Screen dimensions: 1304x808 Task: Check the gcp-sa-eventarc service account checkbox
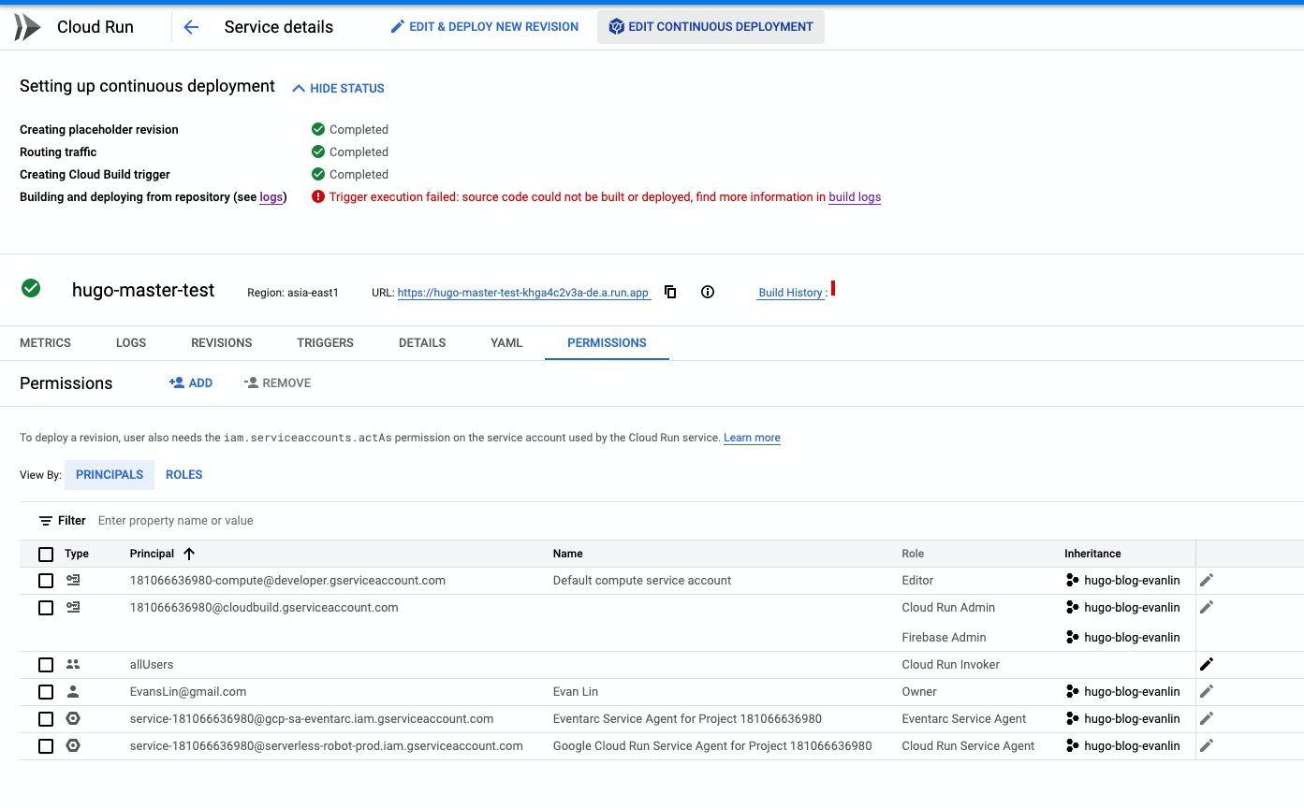click(46, 719)
